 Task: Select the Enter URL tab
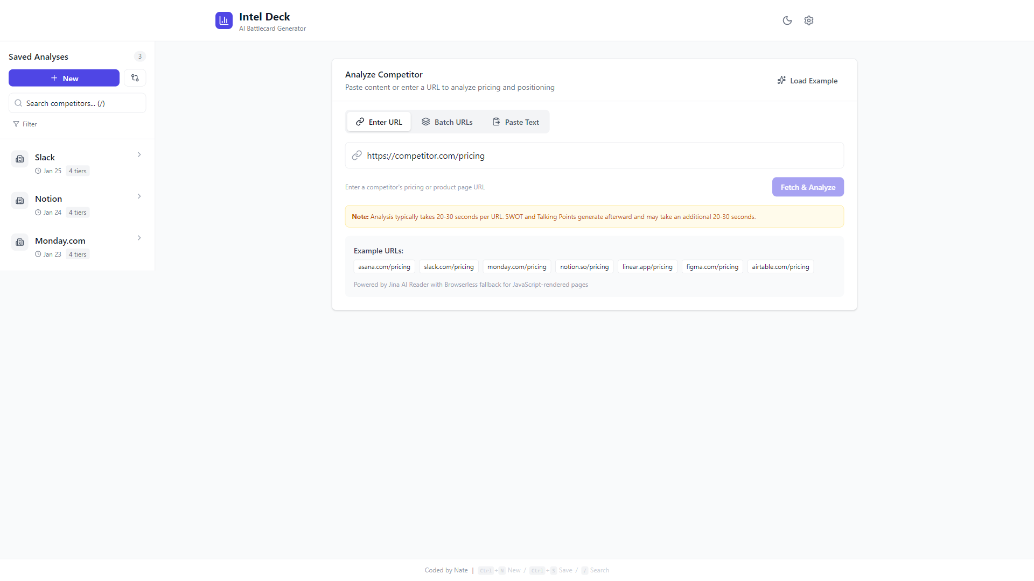coord(379,122)
